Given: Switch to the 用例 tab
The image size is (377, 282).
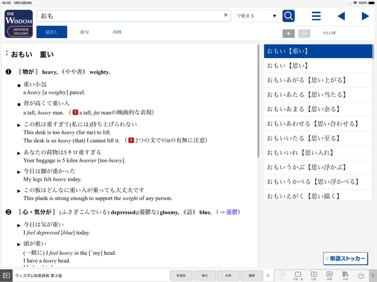Looking at the screenshot, I should [x=117, y=32].
